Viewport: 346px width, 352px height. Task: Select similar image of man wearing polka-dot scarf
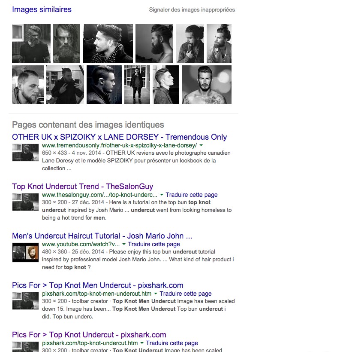point(108,43)
